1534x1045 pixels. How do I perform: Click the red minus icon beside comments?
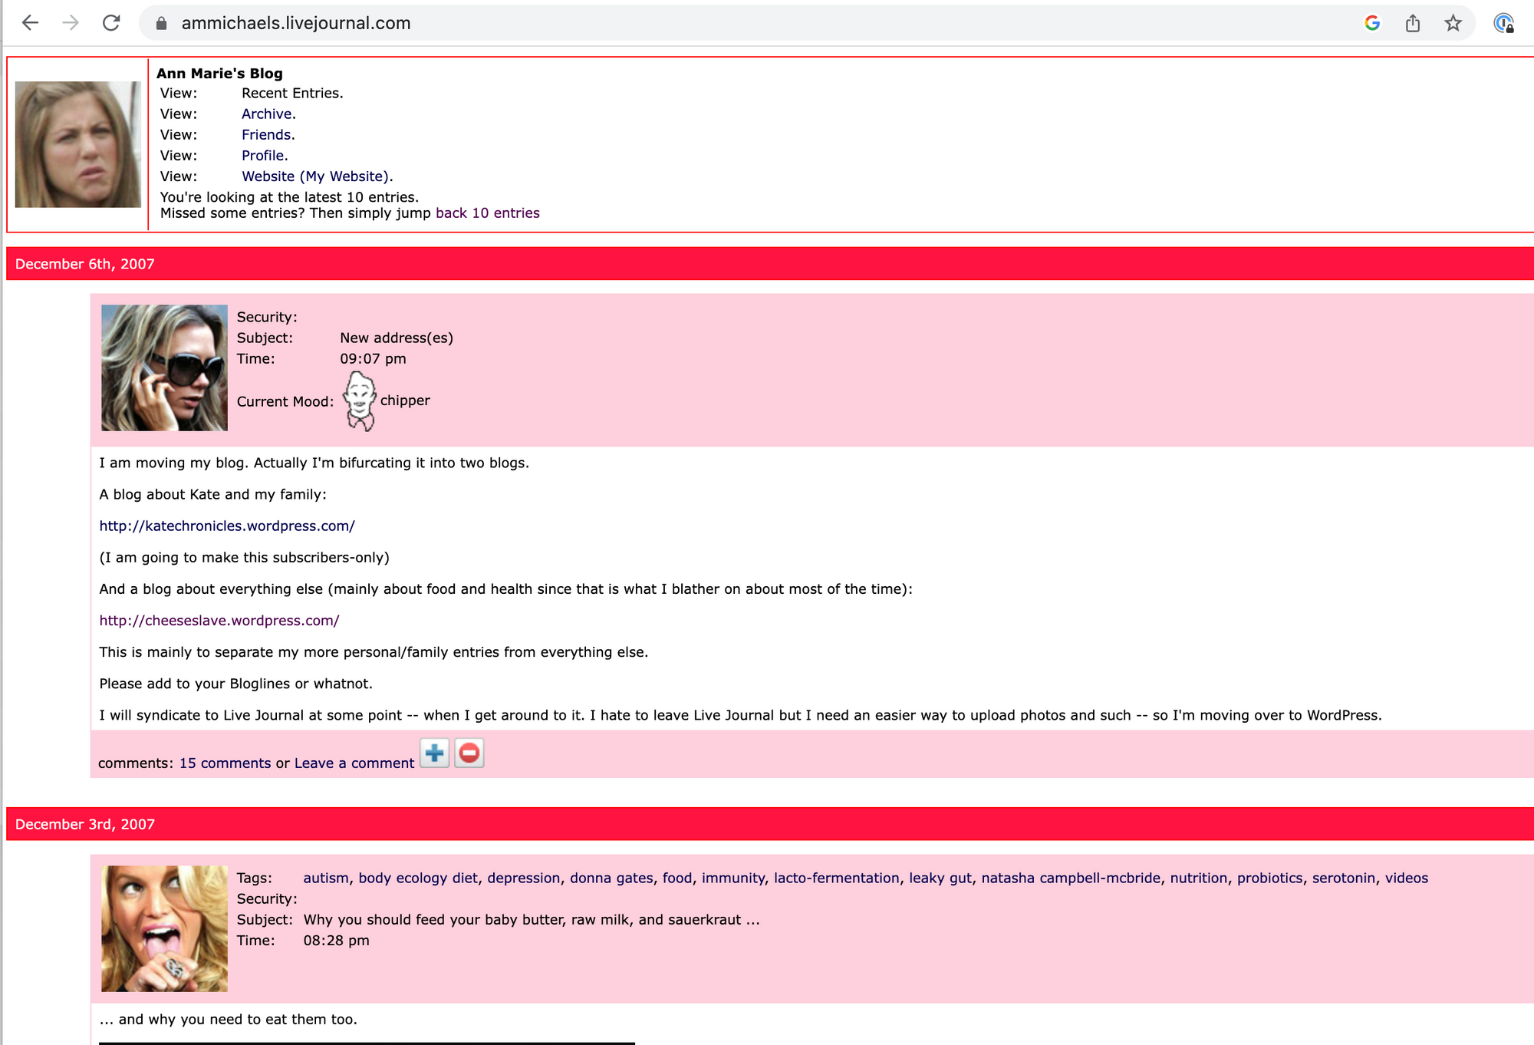click(469, 753)
